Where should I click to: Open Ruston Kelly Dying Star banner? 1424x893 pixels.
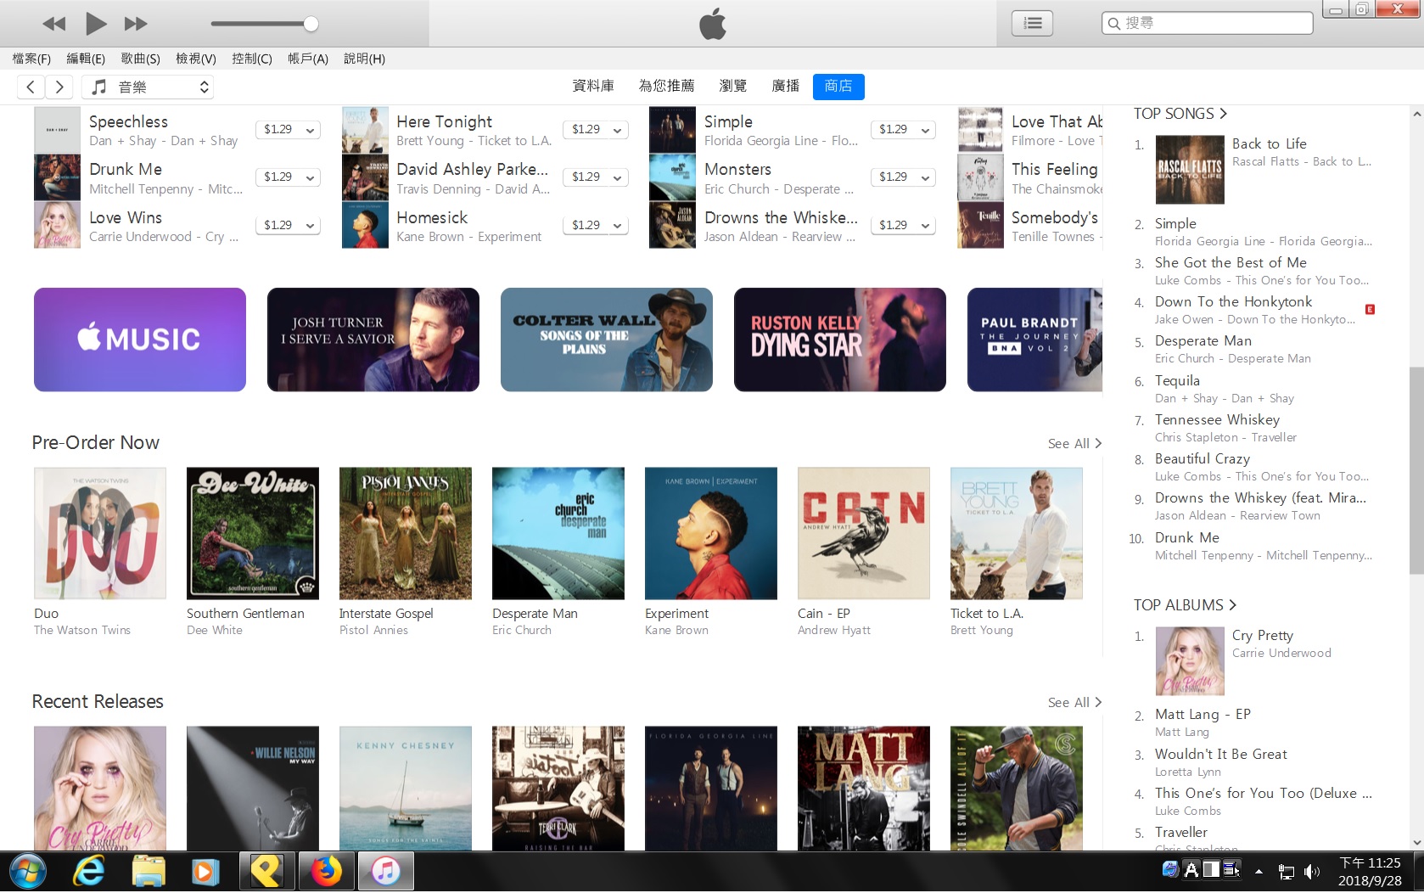click(840, 340)
